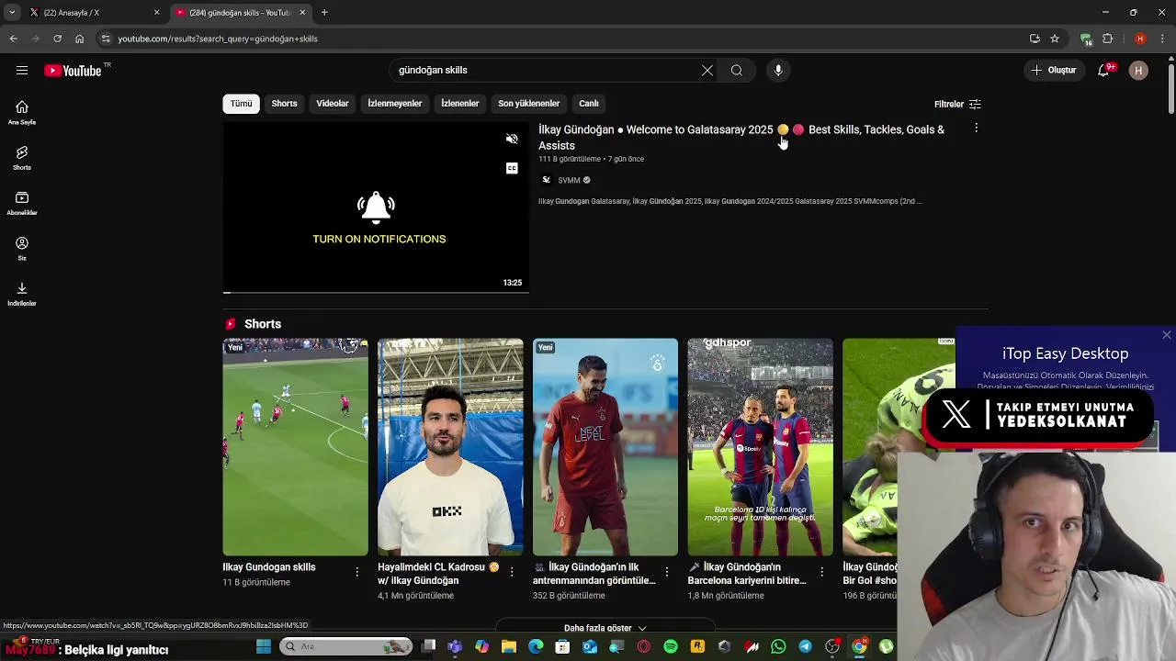Viewport: 1176px width, 661px height.
Task: Open the Barcelona players Shorts thumbnail
Action: [761, 447]
